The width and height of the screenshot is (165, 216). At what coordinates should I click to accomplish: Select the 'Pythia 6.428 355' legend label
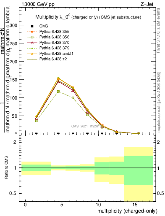55,32
